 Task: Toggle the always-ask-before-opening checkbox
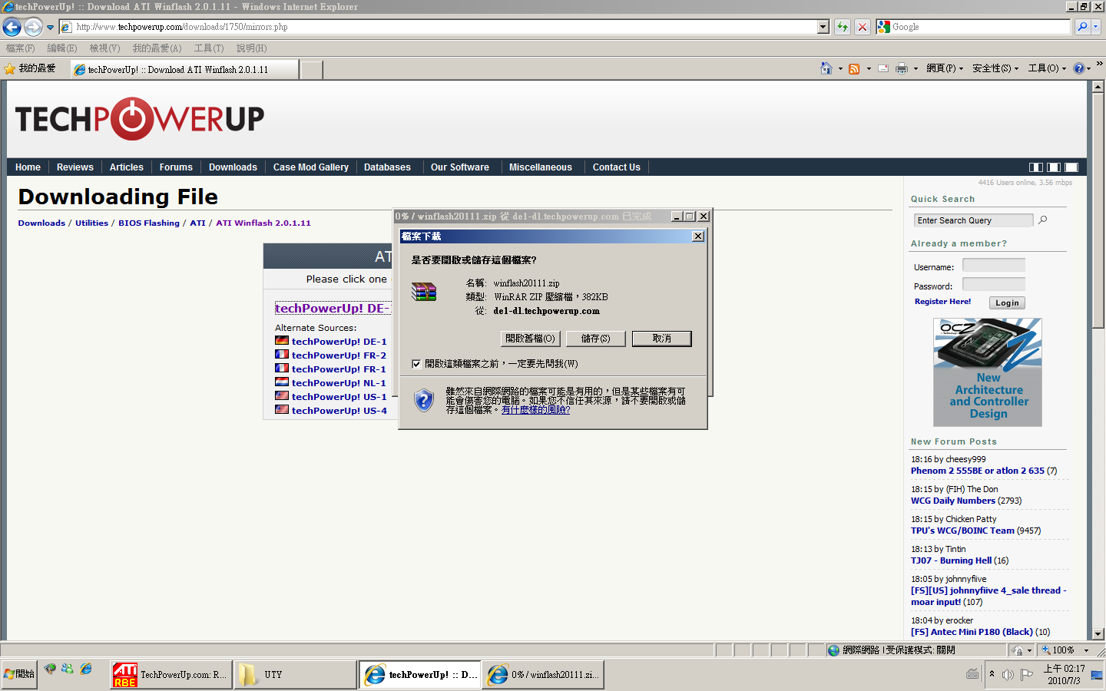pyautogui.click(x=416, y=364)
